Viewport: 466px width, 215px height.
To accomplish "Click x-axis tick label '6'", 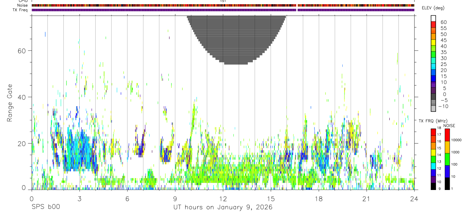I will 127,199.
